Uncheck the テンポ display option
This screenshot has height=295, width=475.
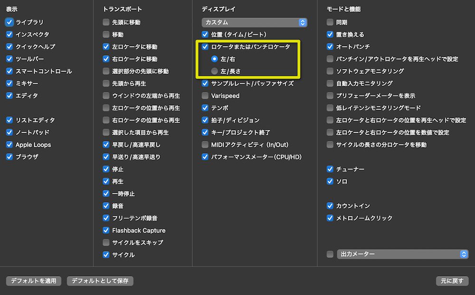pos(205,108)
